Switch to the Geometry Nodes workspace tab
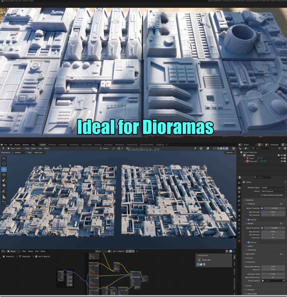 coord(147,145)
